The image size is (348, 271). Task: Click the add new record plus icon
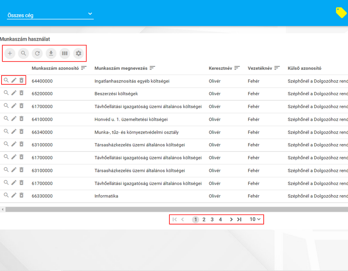[x=10, y=53]
